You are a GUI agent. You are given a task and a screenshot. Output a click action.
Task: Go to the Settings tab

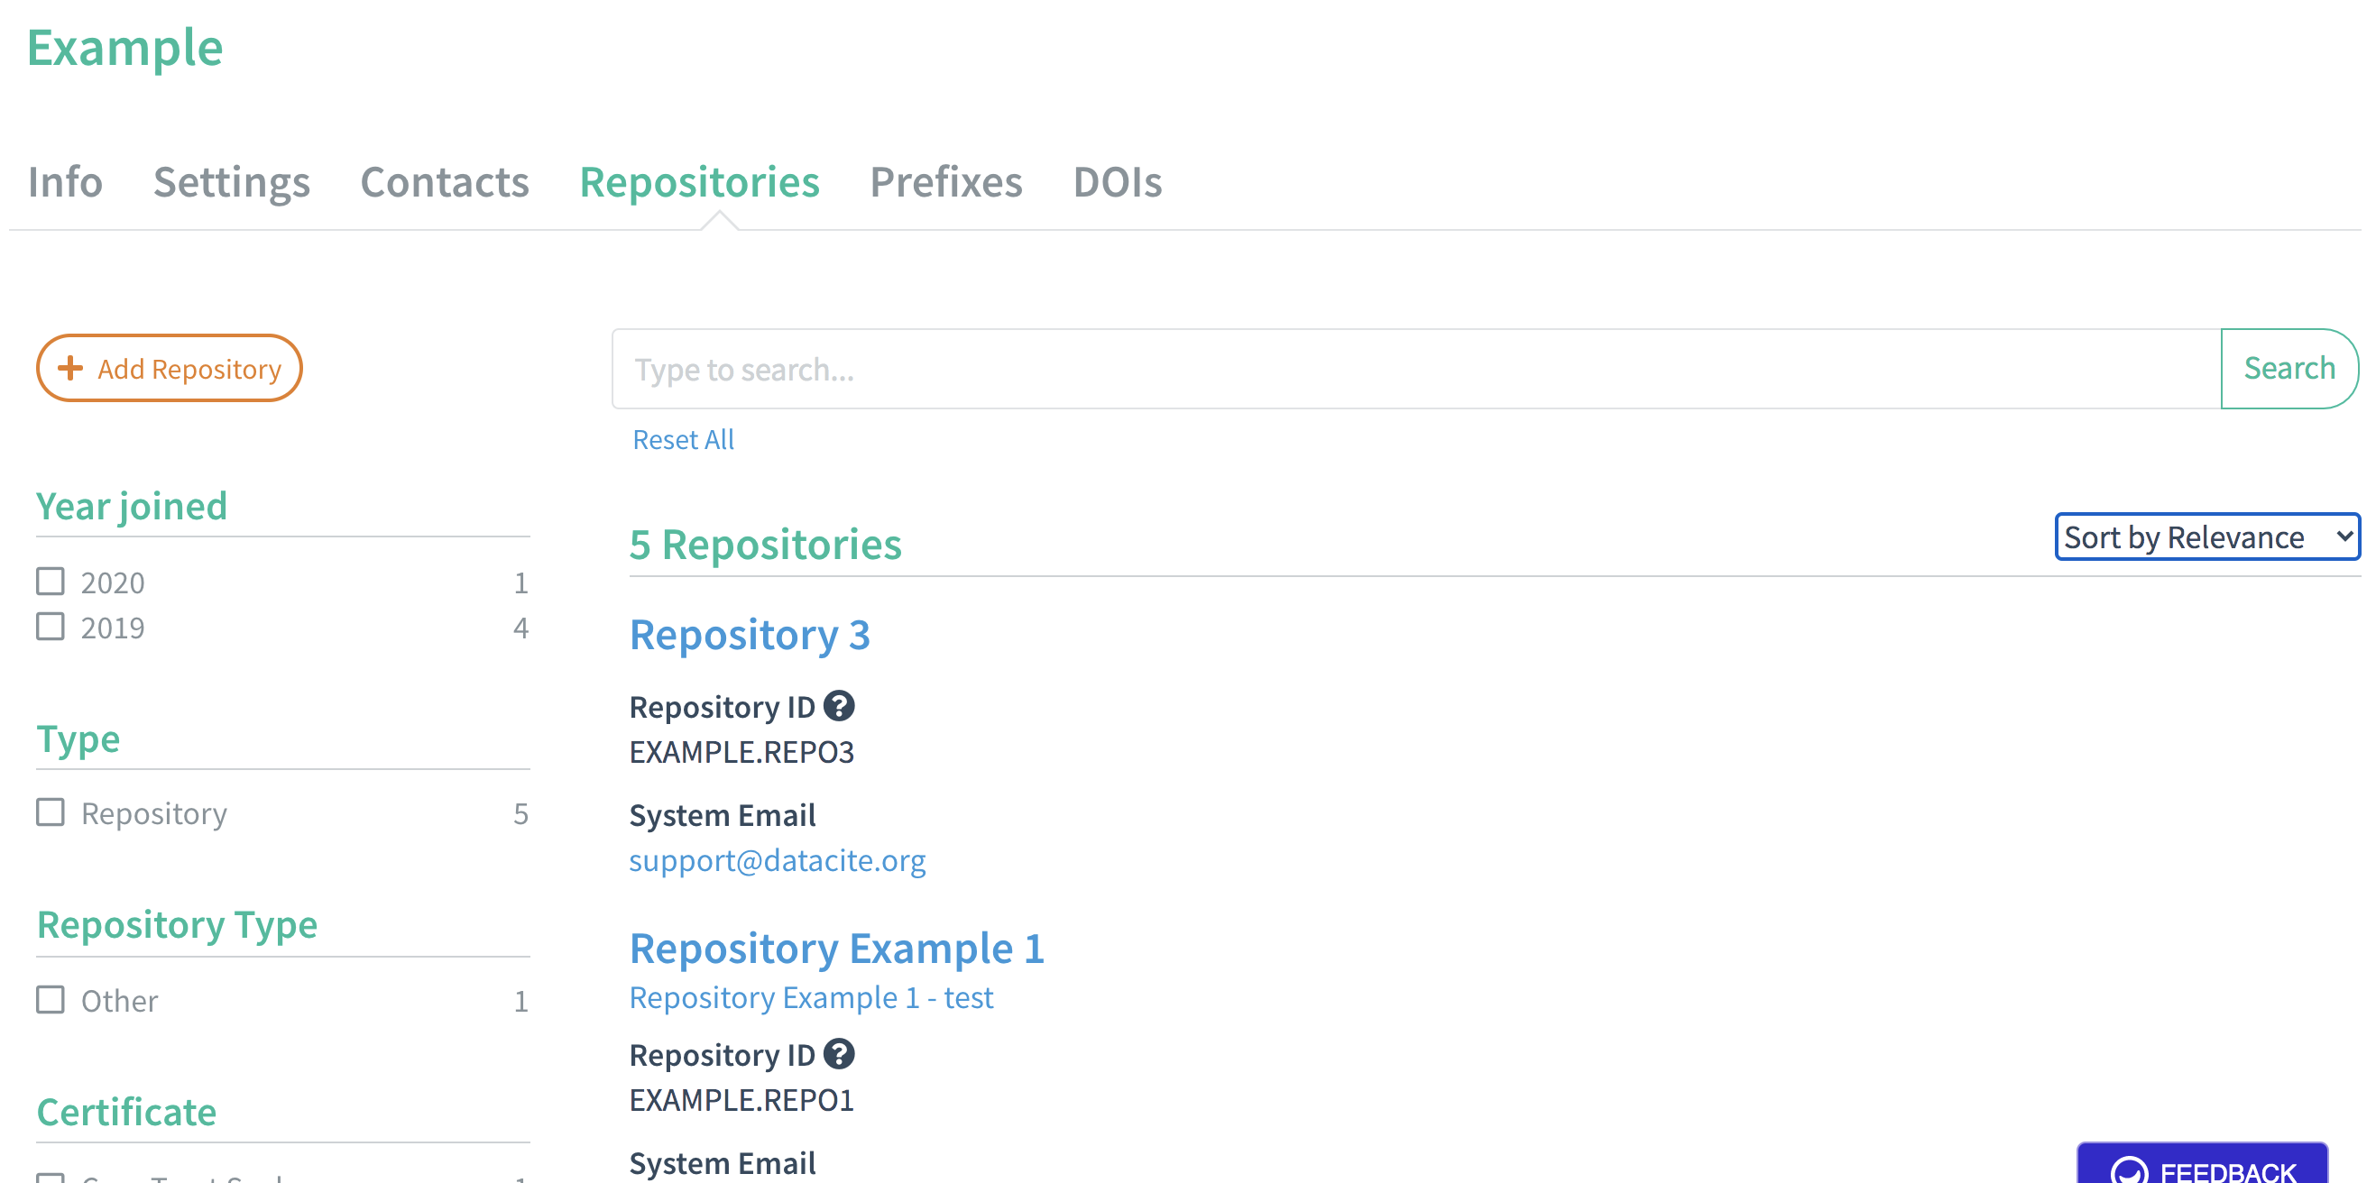pos(232,181)
